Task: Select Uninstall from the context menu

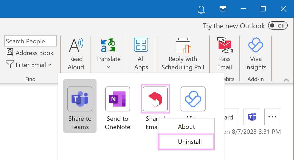Action: 186,142
